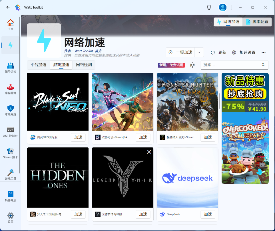Click the customer support headset icon

tap(192, 65)
